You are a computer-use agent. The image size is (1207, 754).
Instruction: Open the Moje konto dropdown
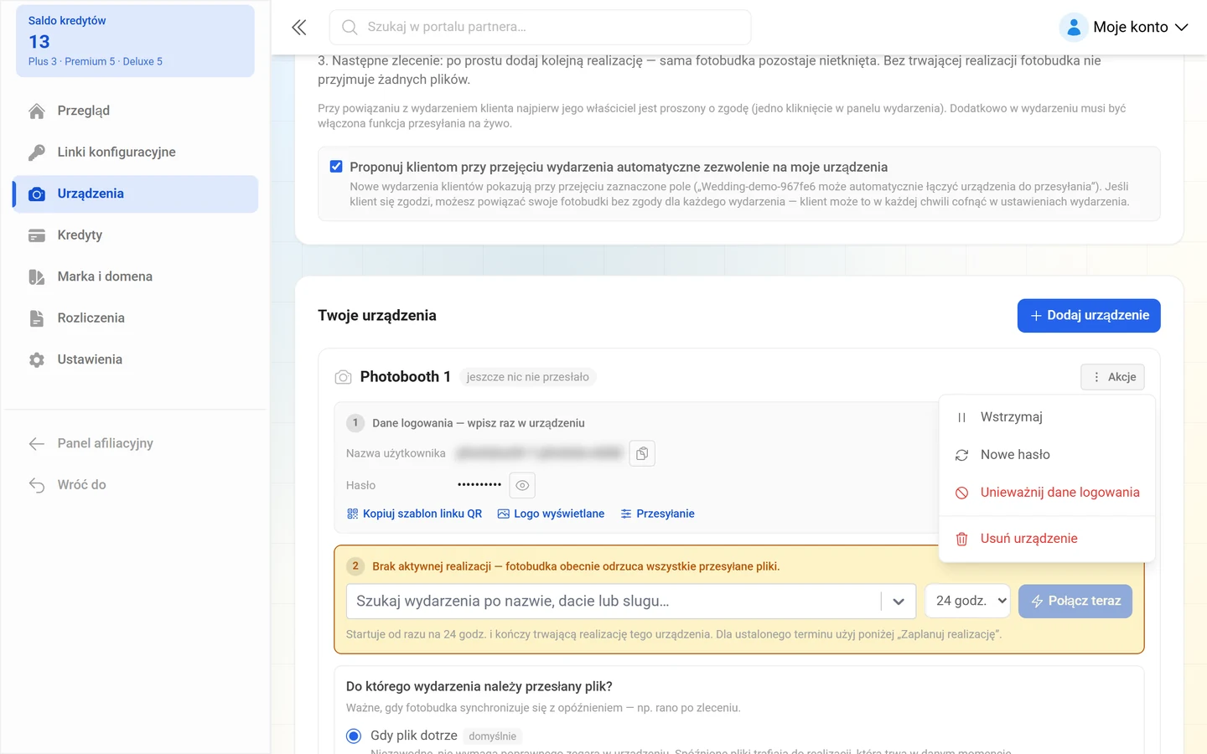coord(1124,27)
